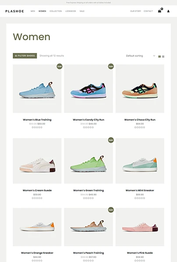Open the user account icon
Viewport: 177px width, 262px height.
coord(168,11)
